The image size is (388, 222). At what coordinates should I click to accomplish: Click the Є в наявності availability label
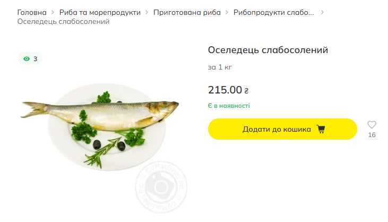tap(229, 106)
